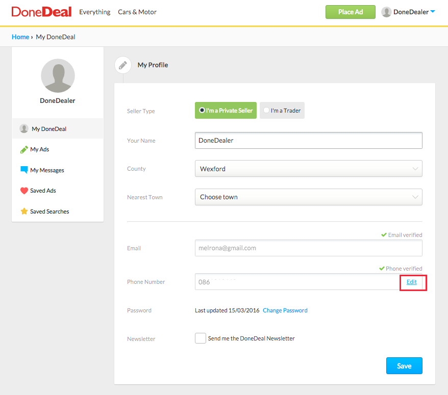The height and width of the screenshot is (395, 448).
Task: Click the DoneDealer name under the avatar
Action: coord(58,101)
